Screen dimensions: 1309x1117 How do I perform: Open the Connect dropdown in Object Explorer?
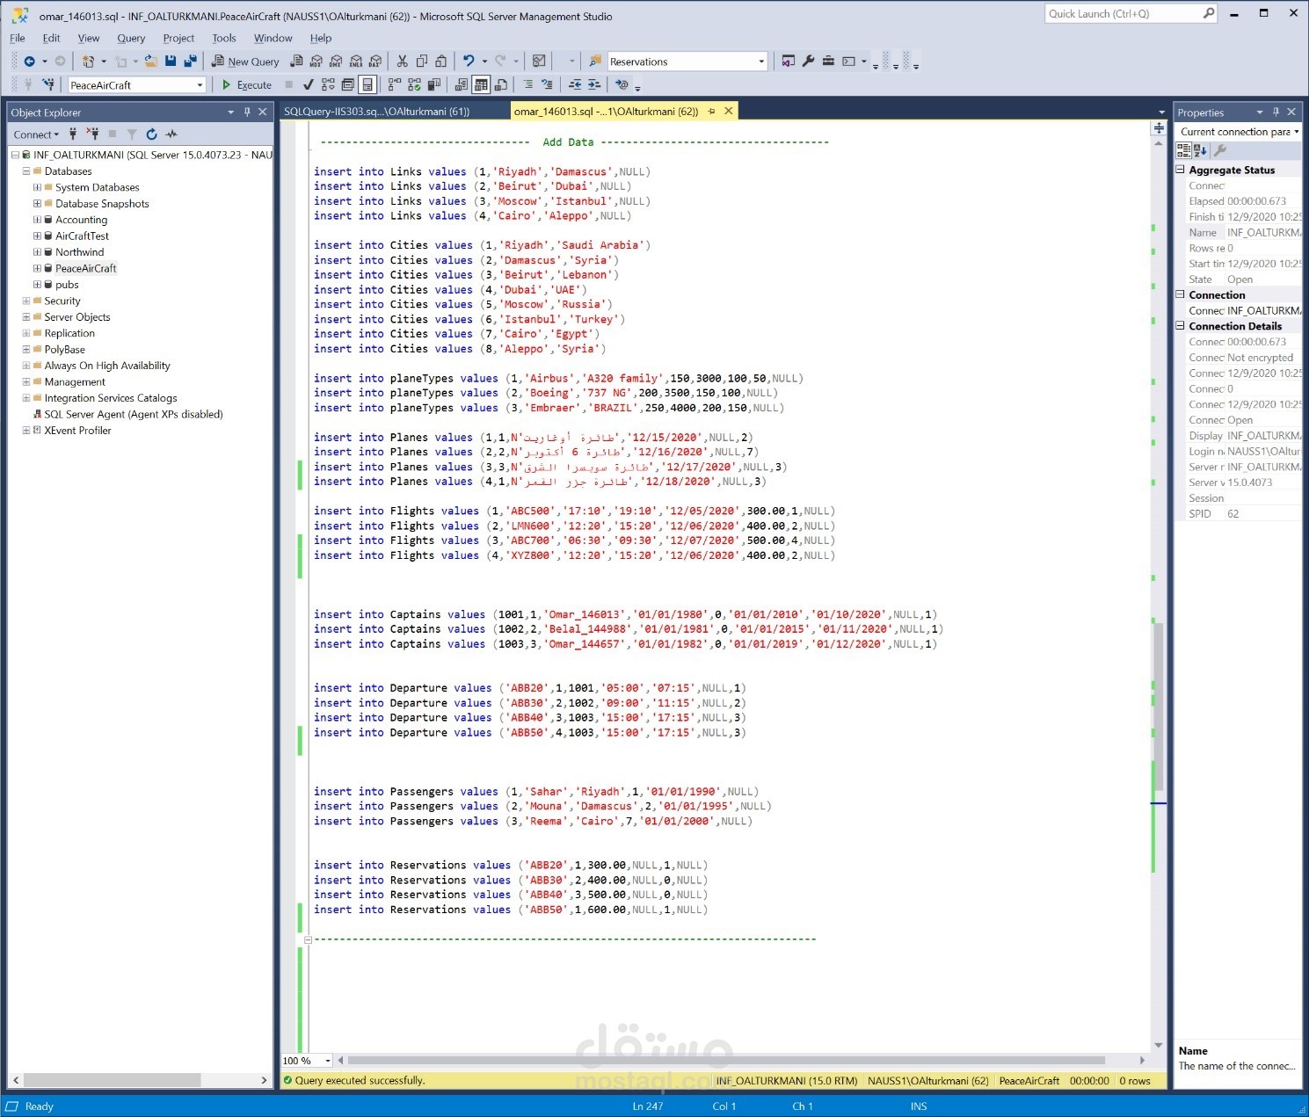coord(36,134)
